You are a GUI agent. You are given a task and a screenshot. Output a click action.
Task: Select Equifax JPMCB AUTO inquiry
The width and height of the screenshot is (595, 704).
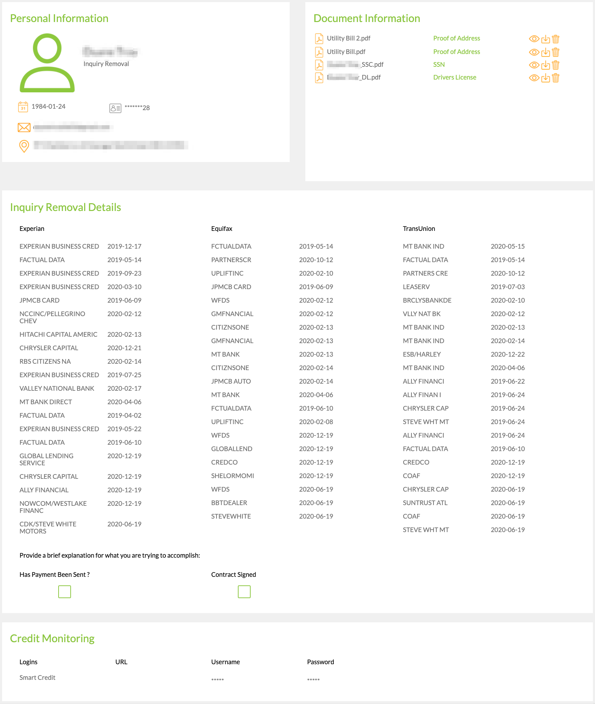tap(231, 381)
